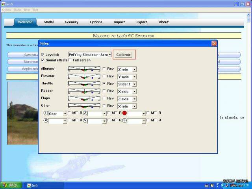Open button 1 Gear function dropdown
Viewport: 252px width, 189px height.
[x=57, y=114]
